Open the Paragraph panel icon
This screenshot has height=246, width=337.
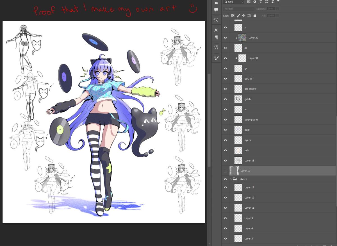click(216, 37)
